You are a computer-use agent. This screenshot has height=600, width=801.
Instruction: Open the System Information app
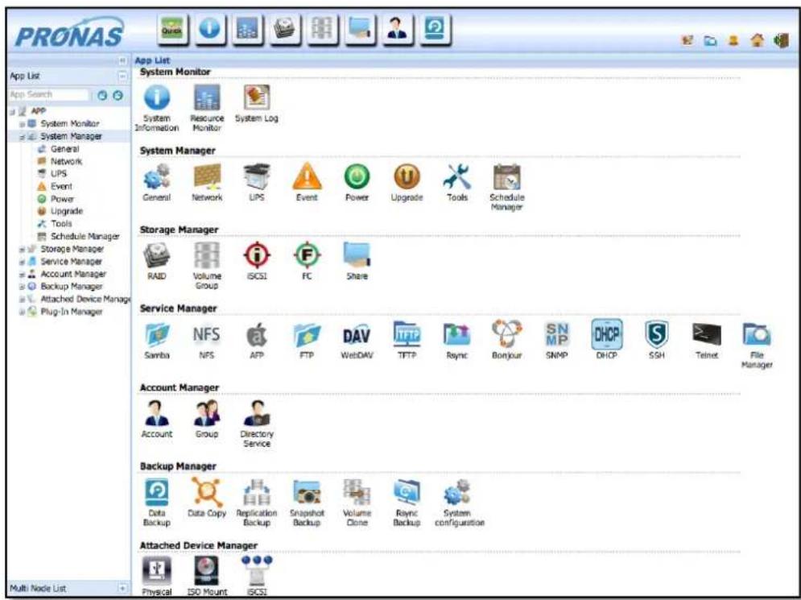tap(157, 97)
